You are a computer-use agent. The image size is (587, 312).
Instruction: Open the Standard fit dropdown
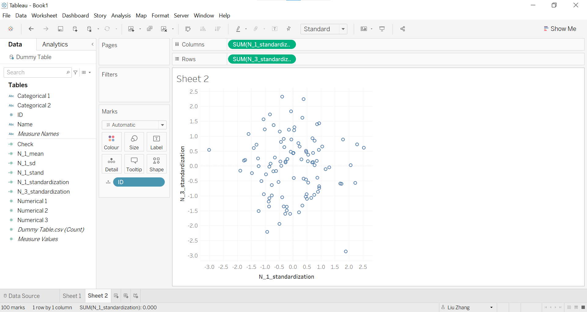(x=324, y=29)
